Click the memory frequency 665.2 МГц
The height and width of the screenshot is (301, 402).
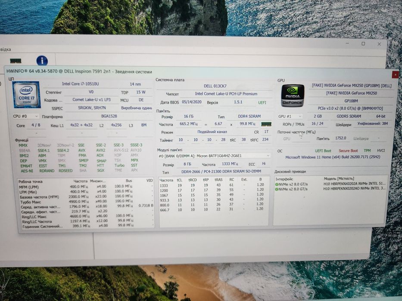[x=189, y=124]
